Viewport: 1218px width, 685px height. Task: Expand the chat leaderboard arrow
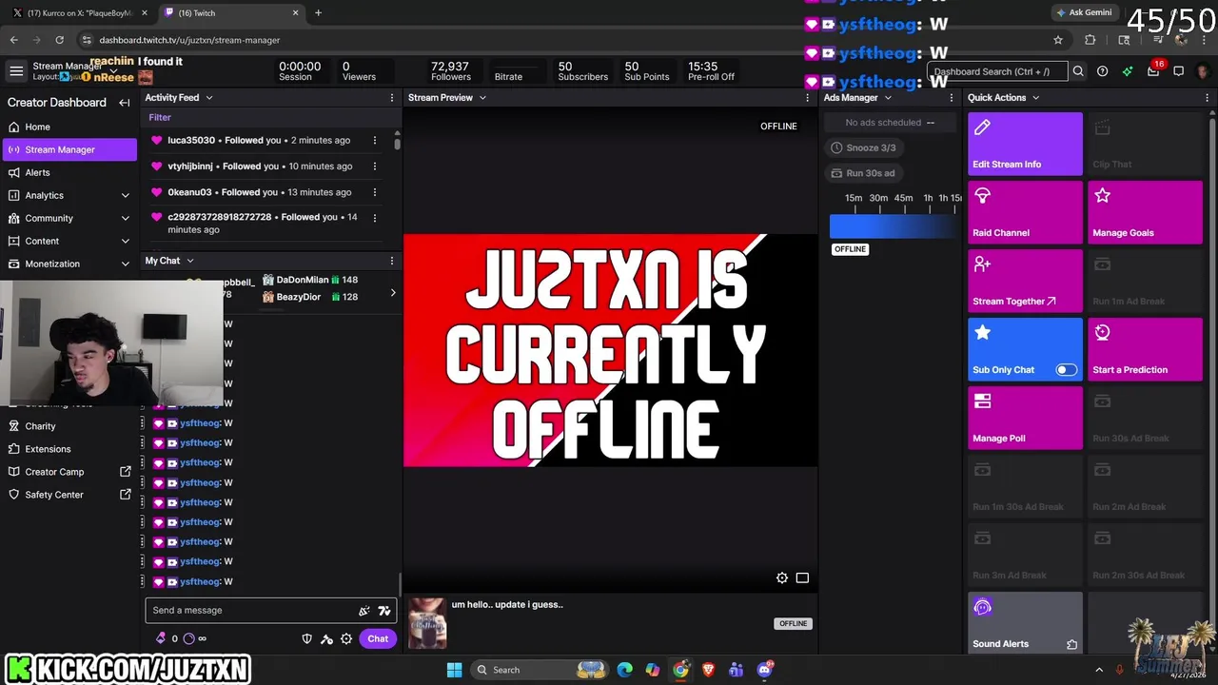pos(393,293)
